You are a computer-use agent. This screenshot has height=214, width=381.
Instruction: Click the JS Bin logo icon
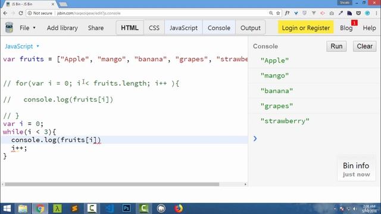pos(10,27)
